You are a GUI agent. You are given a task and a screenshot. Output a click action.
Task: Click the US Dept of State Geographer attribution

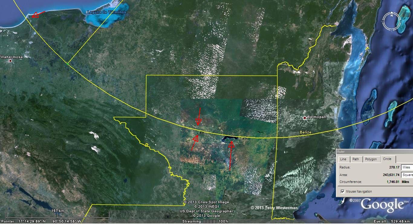[x=207, y=211]
